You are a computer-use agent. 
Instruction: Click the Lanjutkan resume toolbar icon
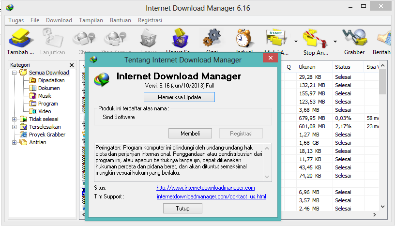52,38
